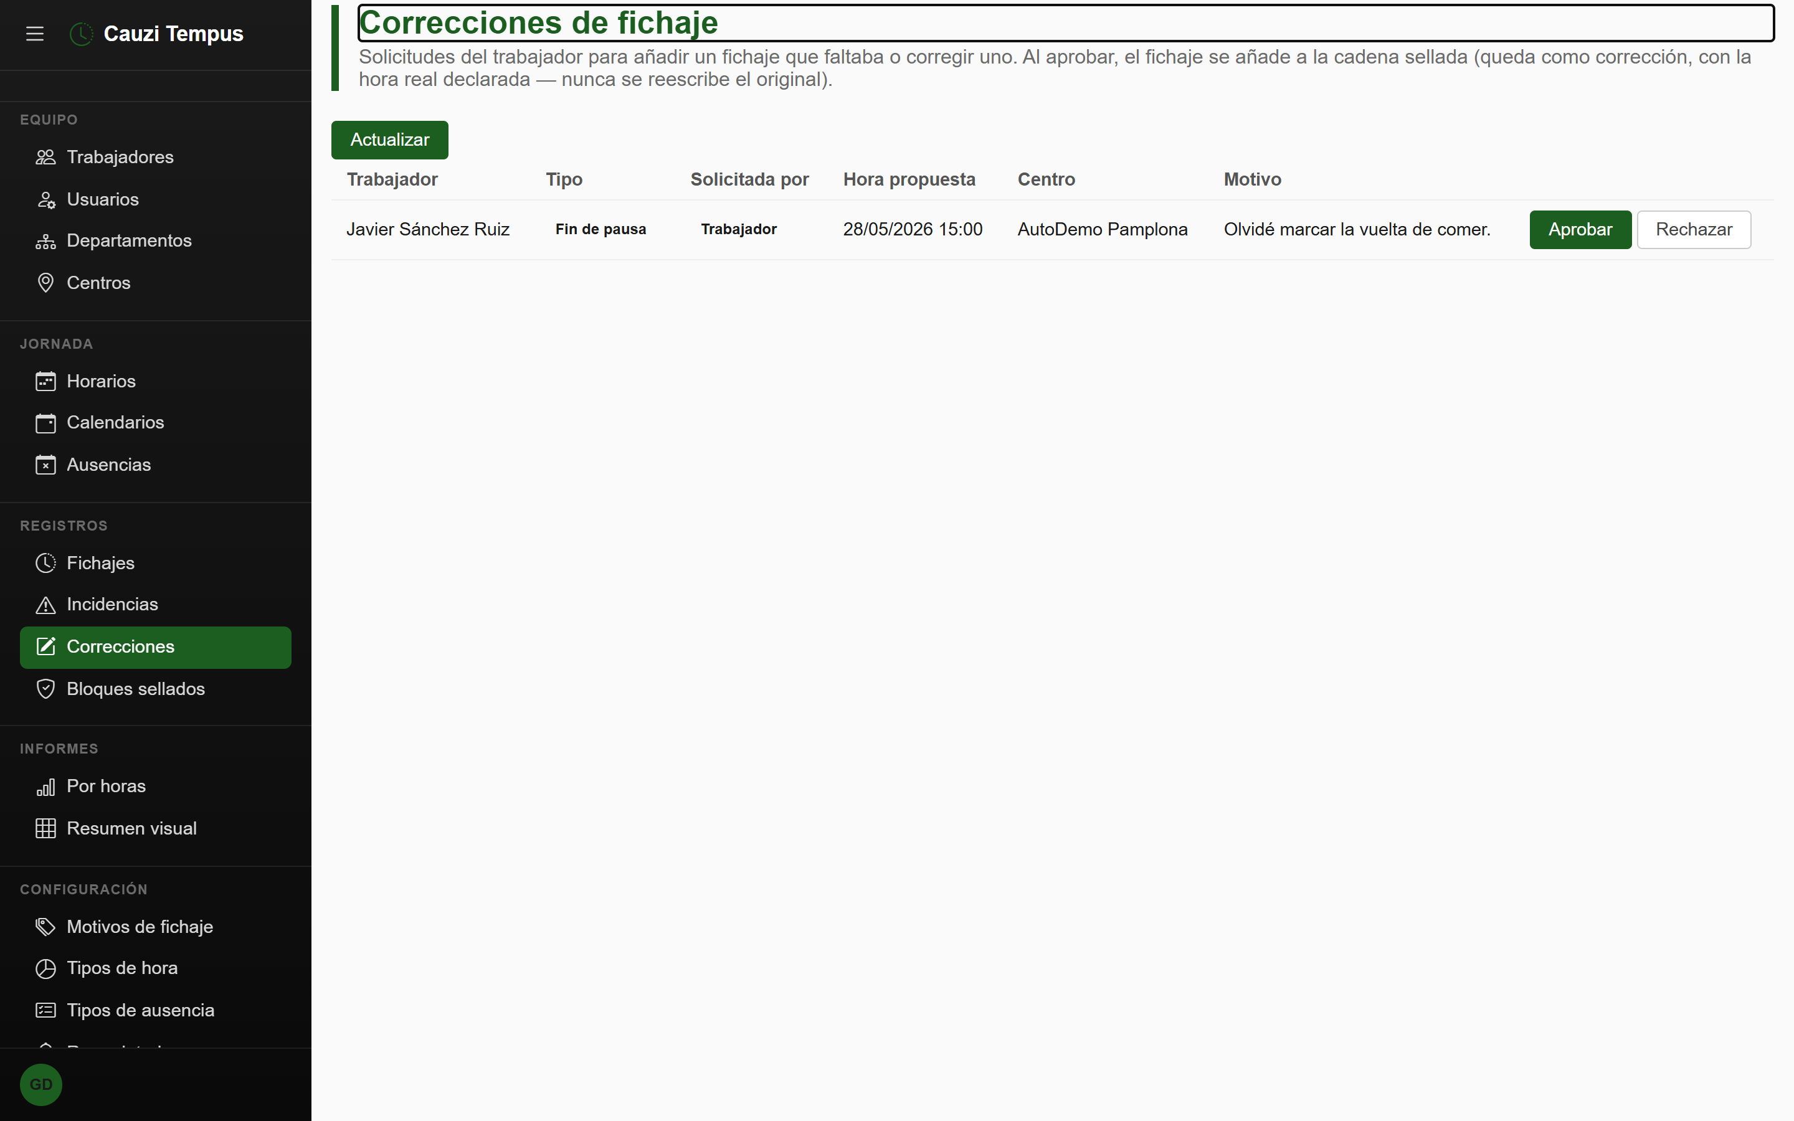Open the GD user avatar menu

coord(40,1085)
